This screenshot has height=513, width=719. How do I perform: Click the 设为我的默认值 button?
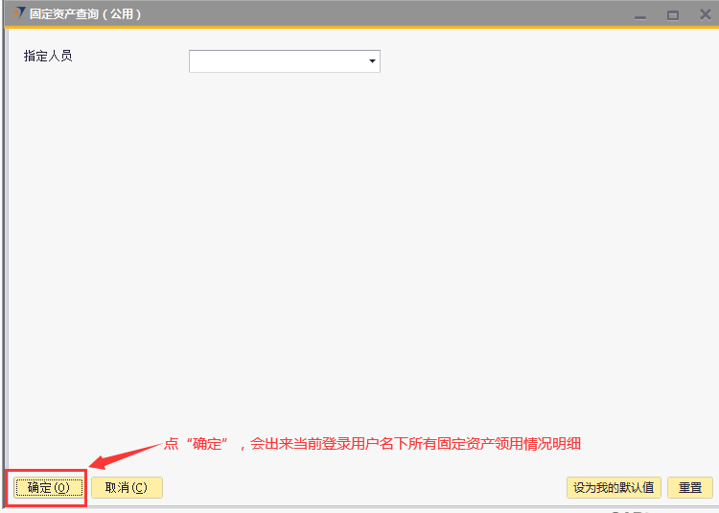614,487
